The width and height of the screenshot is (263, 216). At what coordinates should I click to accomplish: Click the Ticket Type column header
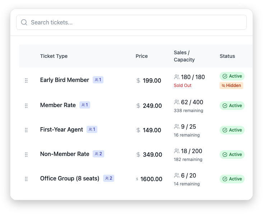(x=54, y=56)
